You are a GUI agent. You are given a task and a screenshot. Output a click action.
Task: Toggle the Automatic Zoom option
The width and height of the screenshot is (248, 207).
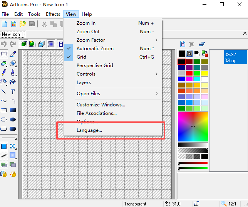pyautogui.click(x=96, y=48)
